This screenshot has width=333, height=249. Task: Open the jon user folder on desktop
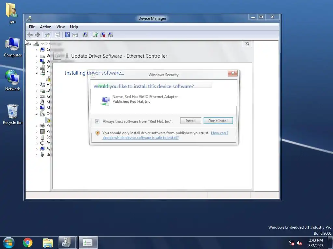[x=12, y=13]
